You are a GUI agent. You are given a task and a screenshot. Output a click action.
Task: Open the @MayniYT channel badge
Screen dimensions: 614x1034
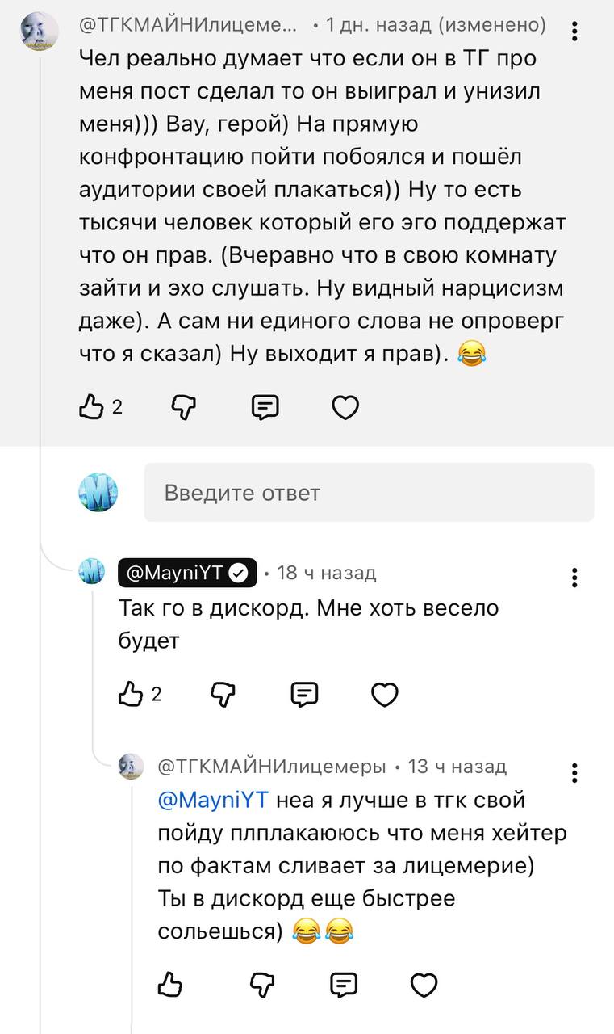click(187, 573)
